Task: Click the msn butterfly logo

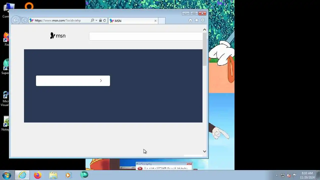Action: 58,36
